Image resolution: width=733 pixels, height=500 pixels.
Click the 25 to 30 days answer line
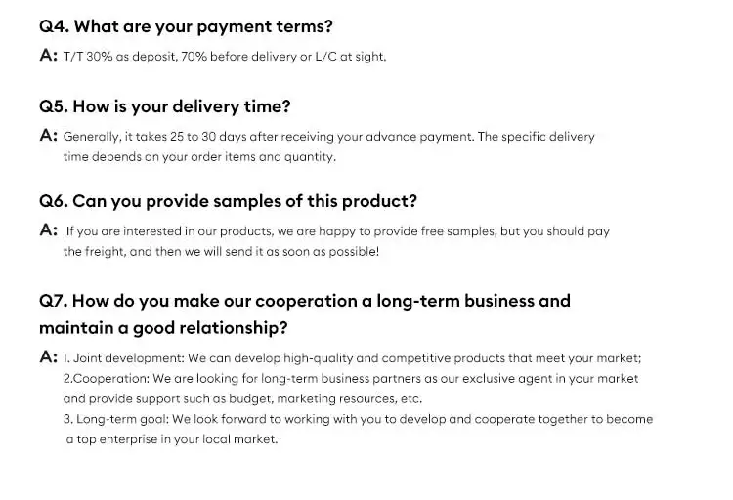328,137
